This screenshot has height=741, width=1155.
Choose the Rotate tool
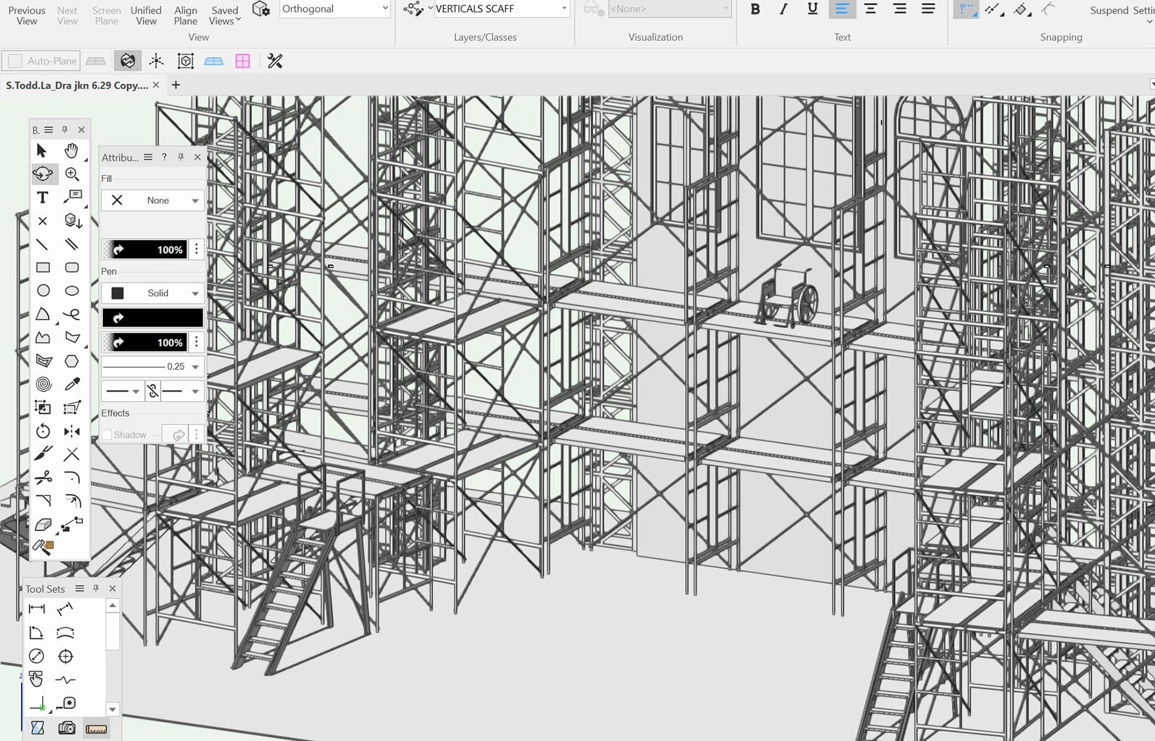pyautogui.click(x=43, y=431)
